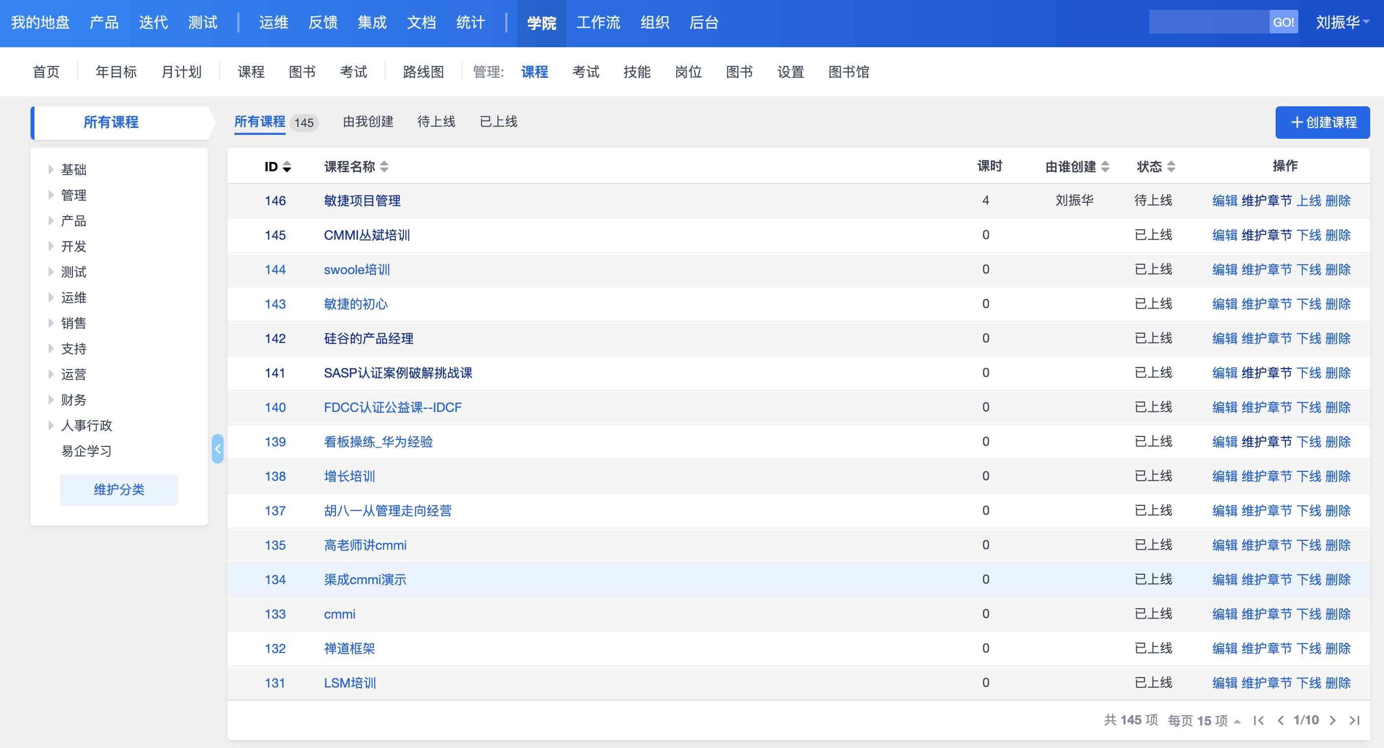The width and height of the screenshot is (1384, 748).
Task: Go to the previous page
Action: (1281, 720)
